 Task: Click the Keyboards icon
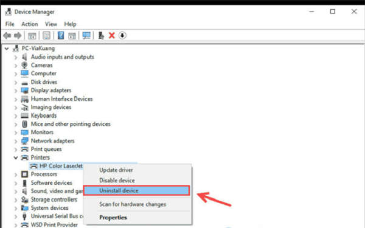point(24,116)
